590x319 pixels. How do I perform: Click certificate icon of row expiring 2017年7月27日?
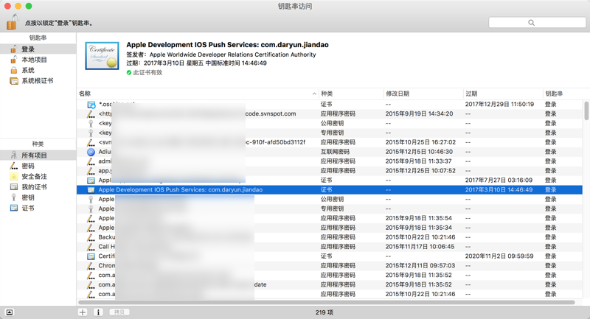point(91,180)
